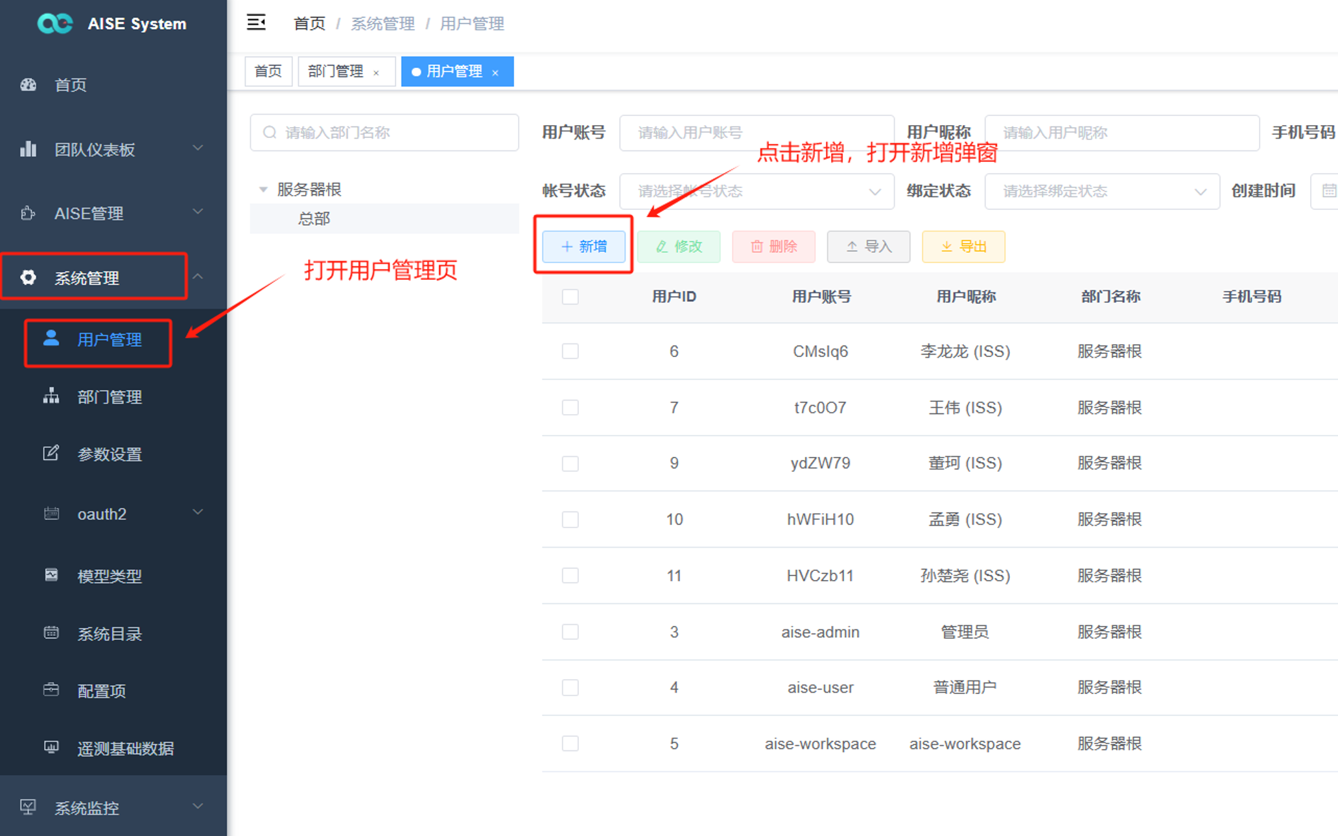Click the AISE System logo icon

(54, 23)
